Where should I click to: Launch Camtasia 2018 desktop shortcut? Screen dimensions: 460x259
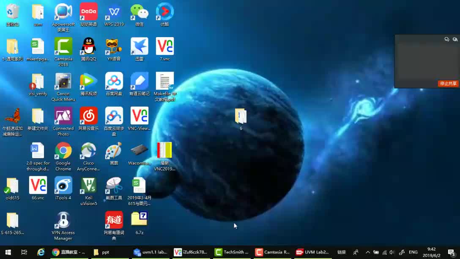point(63,52)
